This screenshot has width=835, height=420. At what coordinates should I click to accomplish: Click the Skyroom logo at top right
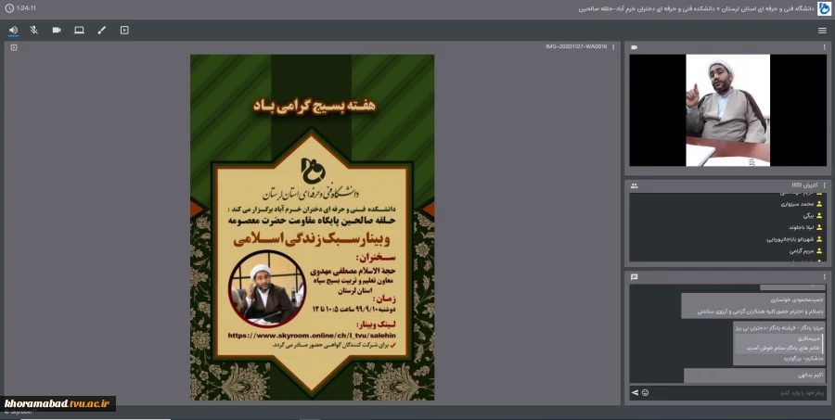(x=827, y=8)
